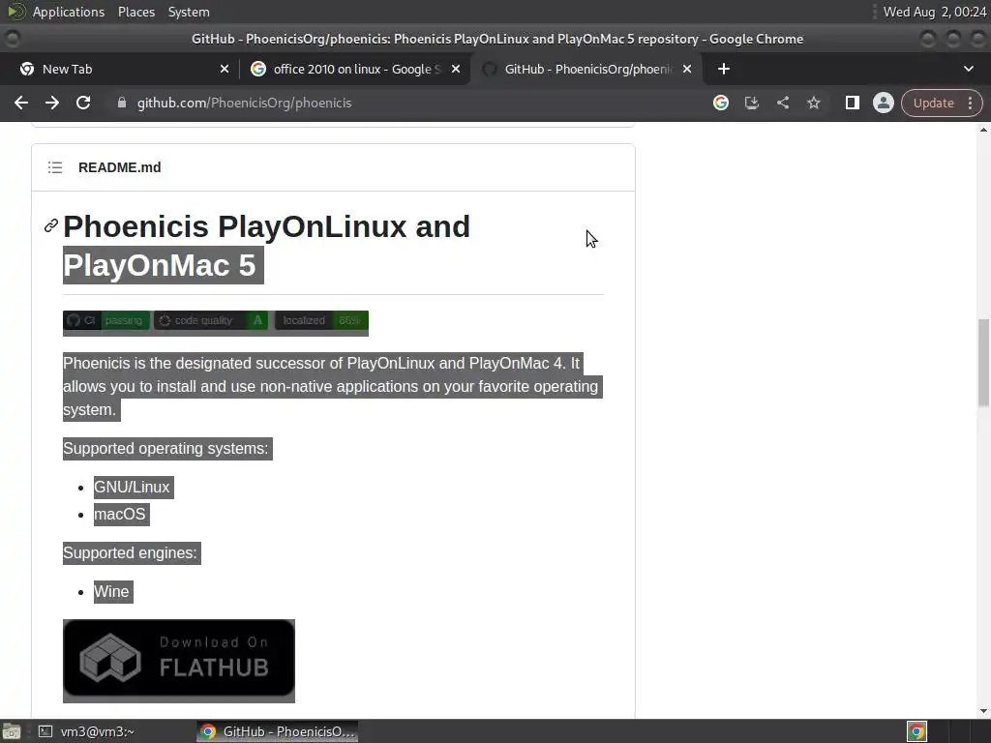Image resolution: width=991 pixels, height=743 pixels.
Task: Click the localized percentage badge
Action: pos(321,320)
